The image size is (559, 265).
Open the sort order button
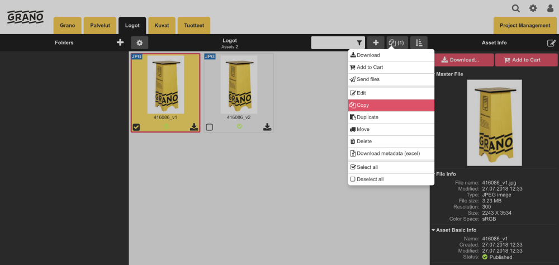pyautogui.click(x=419, y=42)
